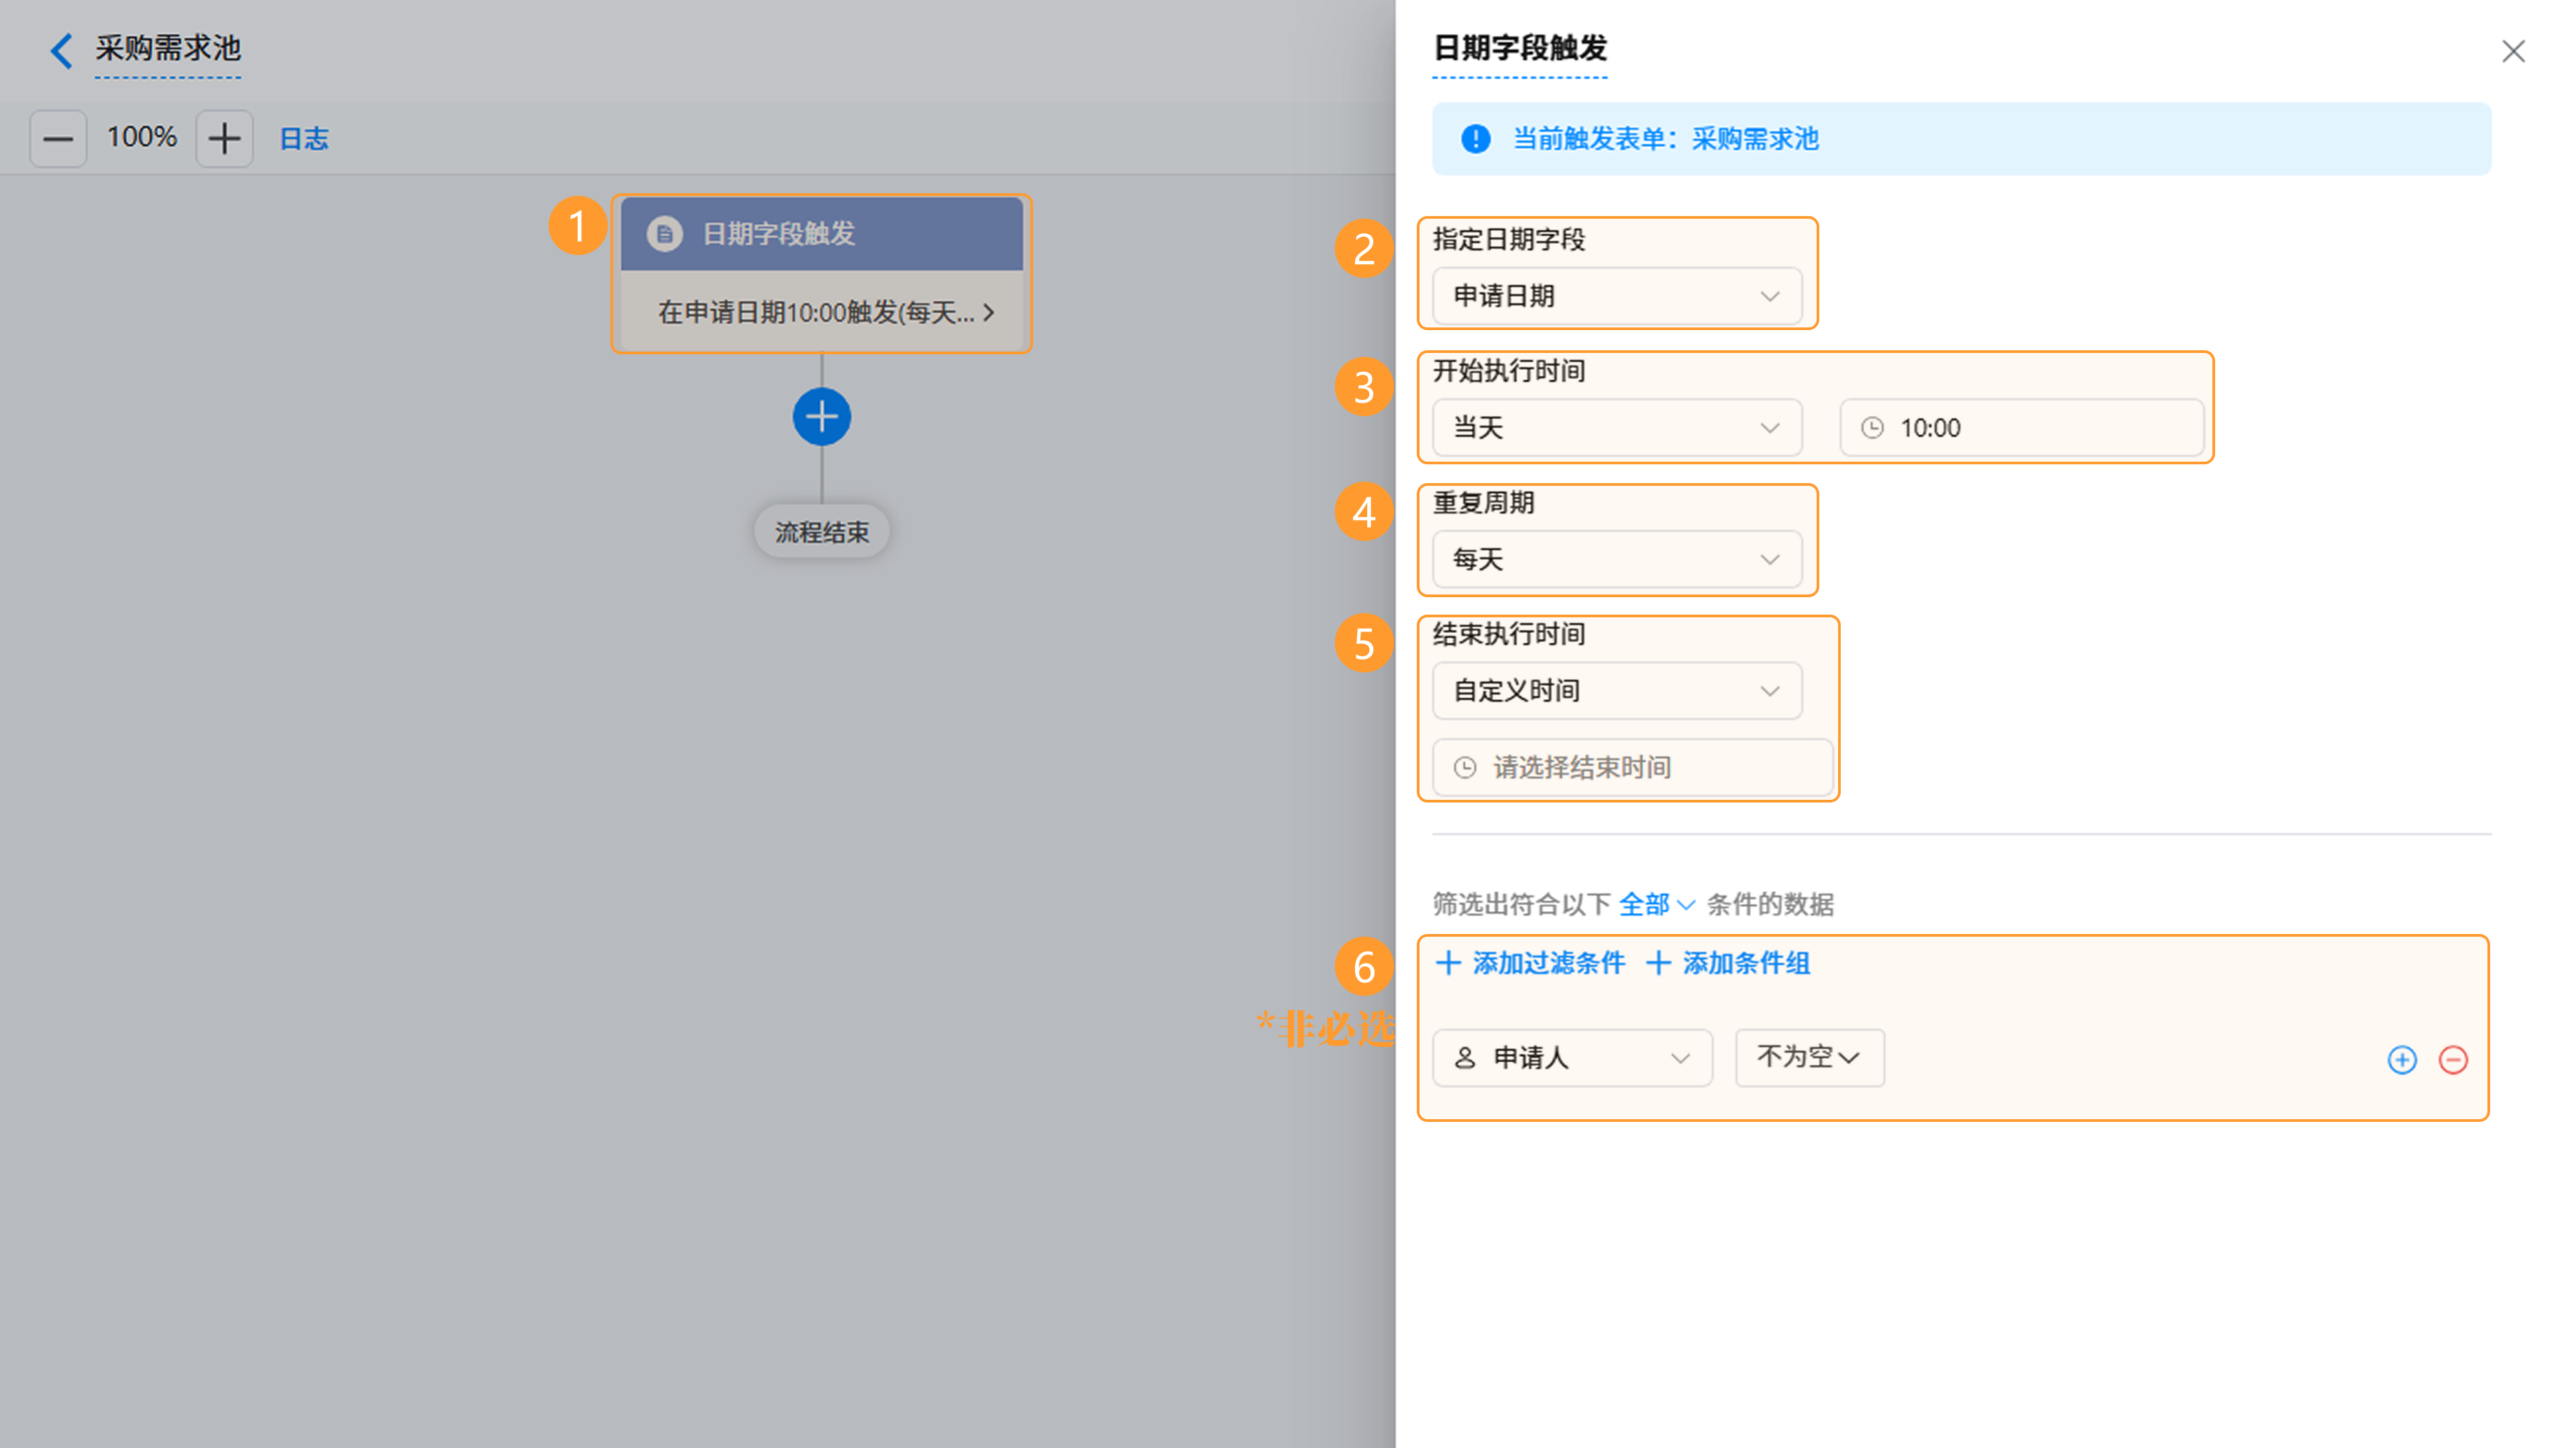The width and height of the screenshot is (2576, 1448).
Task: Click the clock icon in end time field
Action: coord(1465,767)
